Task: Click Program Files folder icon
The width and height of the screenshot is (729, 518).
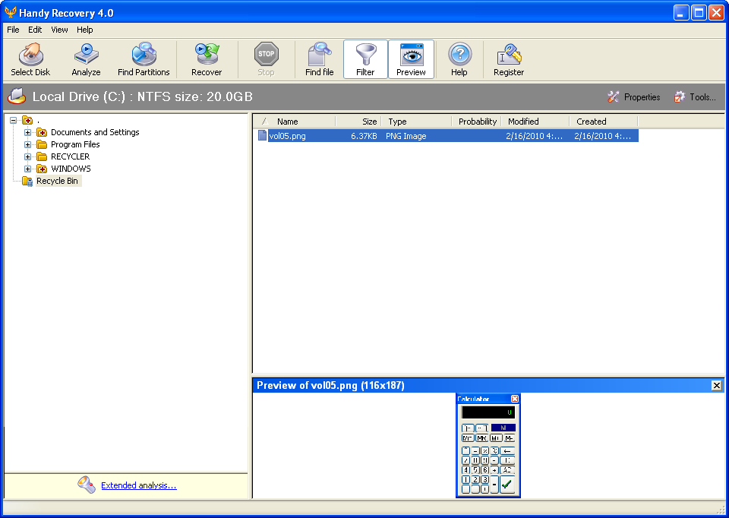Action: 42,144
